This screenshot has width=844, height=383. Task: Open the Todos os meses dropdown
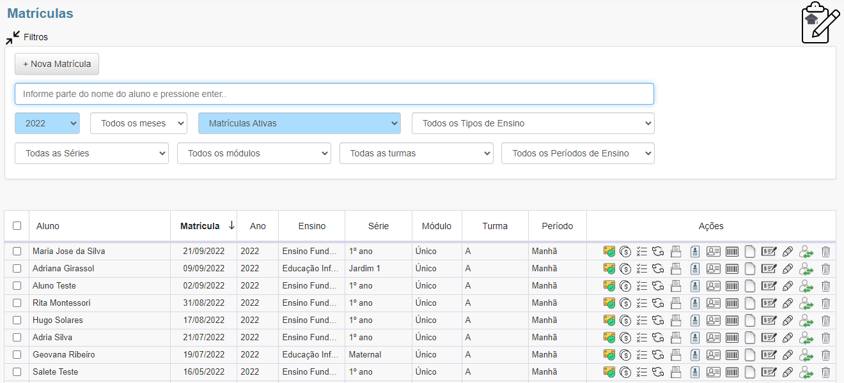139,123
